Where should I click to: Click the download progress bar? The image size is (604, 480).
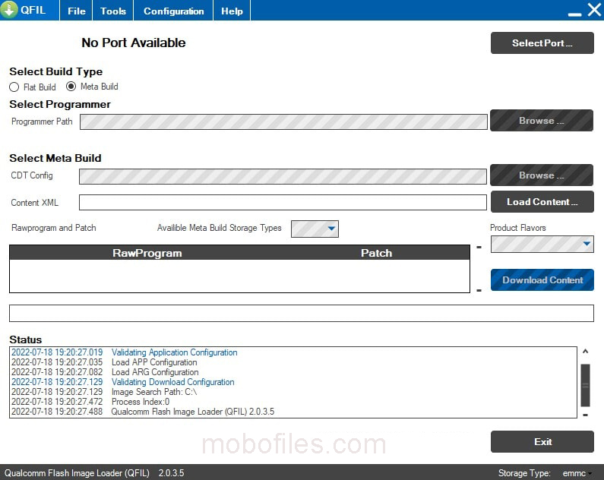301,314
